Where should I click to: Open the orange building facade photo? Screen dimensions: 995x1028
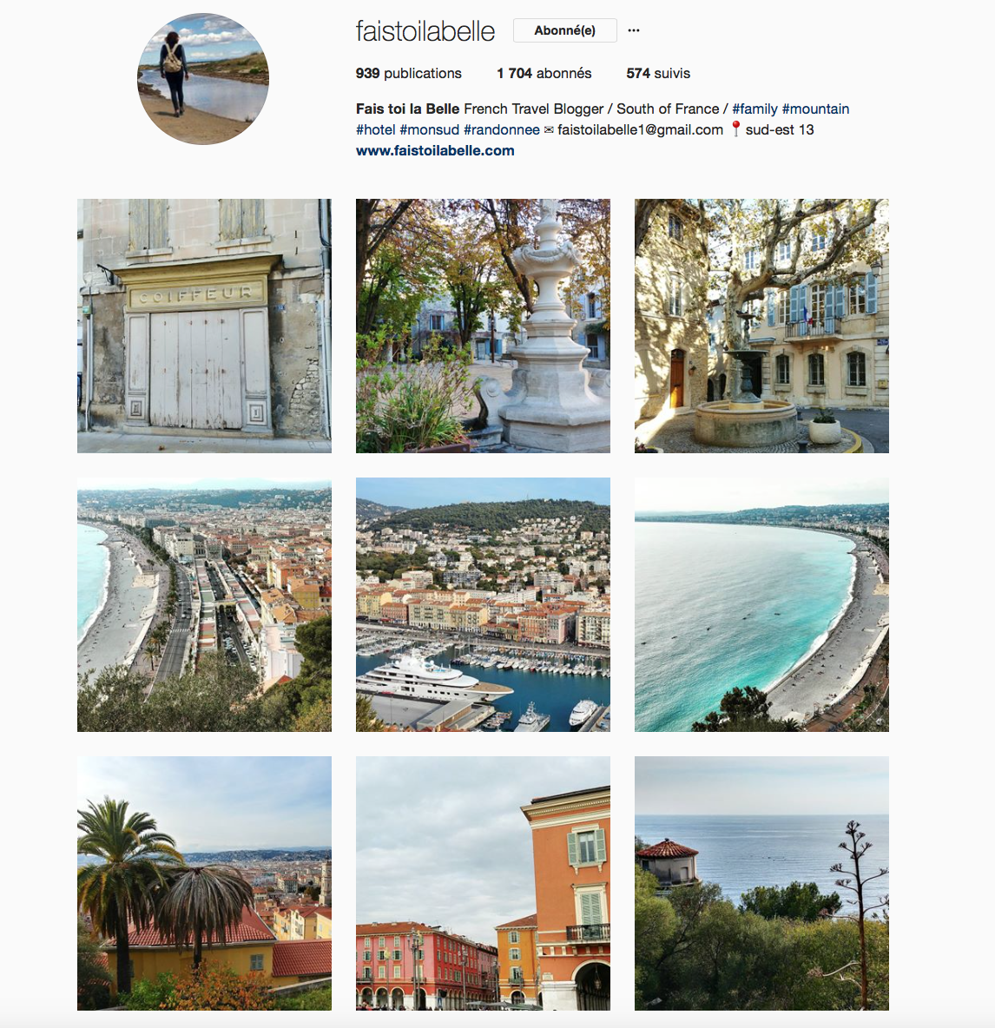[x=483, y=883]
